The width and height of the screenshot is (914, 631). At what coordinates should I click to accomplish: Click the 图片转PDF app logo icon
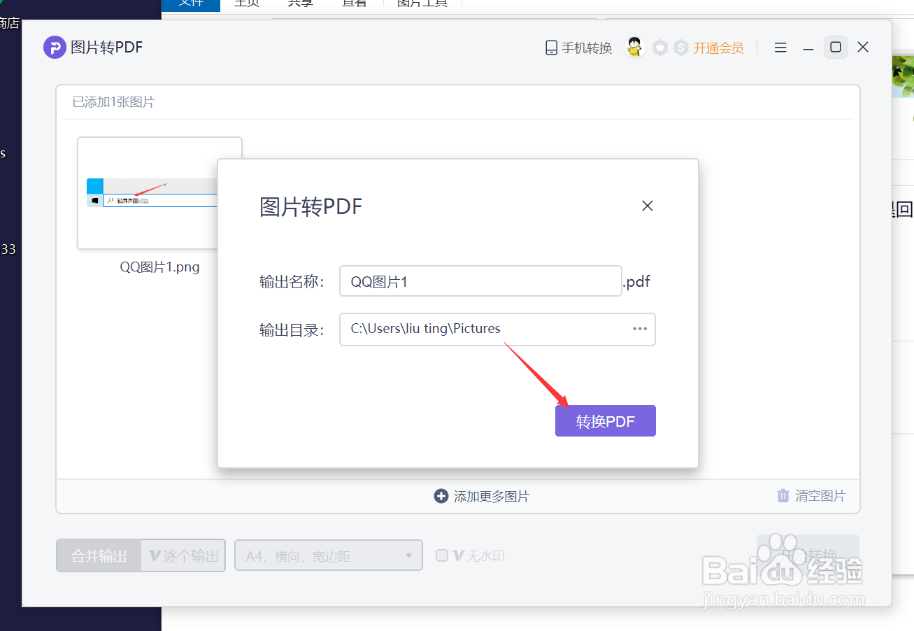[x=54, y=47]
